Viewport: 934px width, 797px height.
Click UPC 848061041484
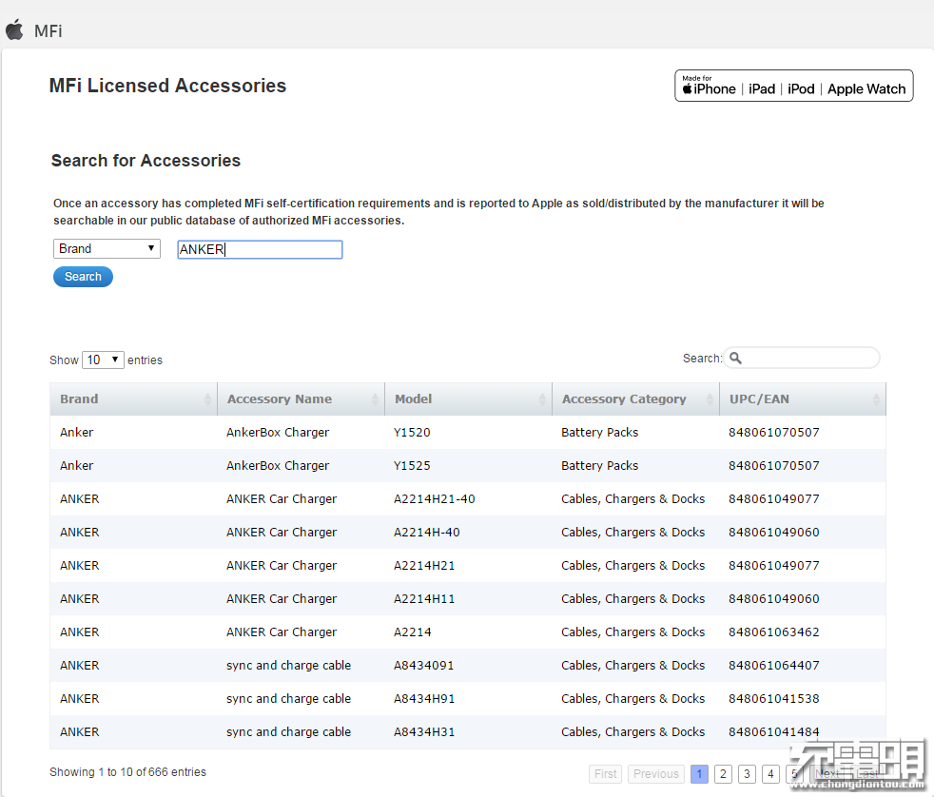[774, 732]
